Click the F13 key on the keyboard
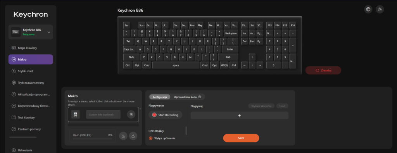Viewport: 397px width, 153px height. coord(270,25)
